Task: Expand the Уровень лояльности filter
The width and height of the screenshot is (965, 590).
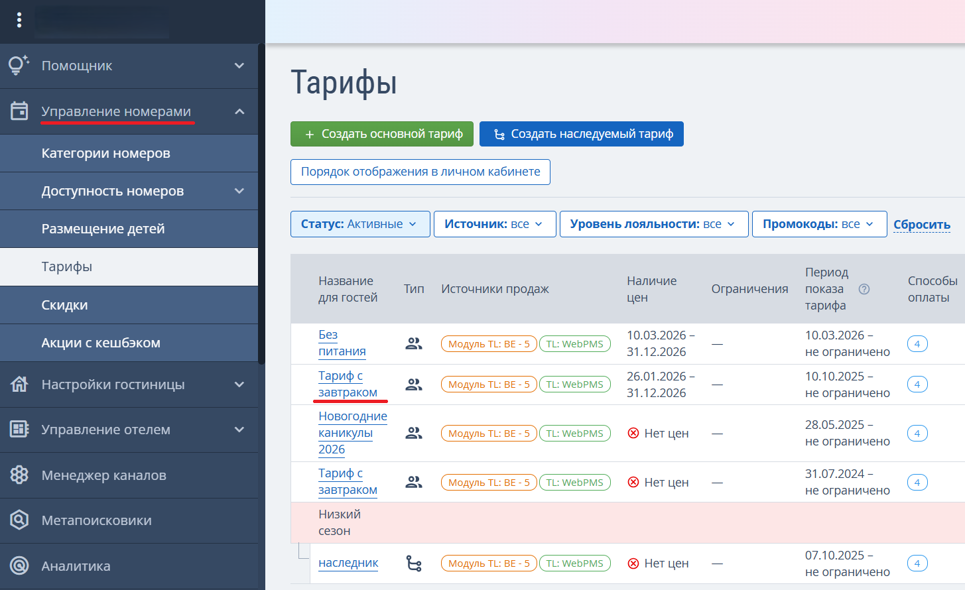Action: point(653,224)
